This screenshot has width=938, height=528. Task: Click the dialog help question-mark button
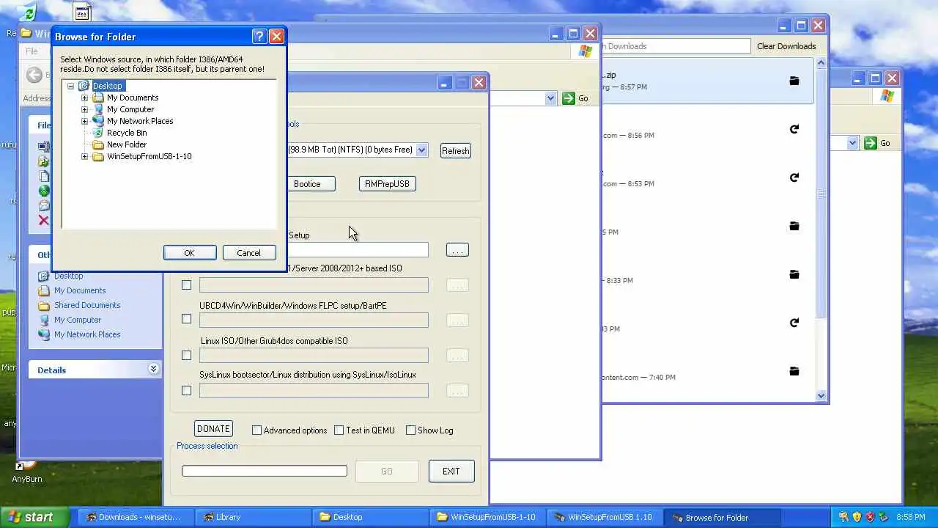[259, 36]
